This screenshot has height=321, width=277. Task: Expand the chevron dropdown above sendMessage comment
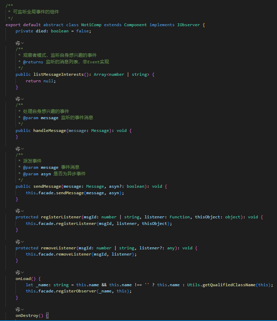pos(22,149)
